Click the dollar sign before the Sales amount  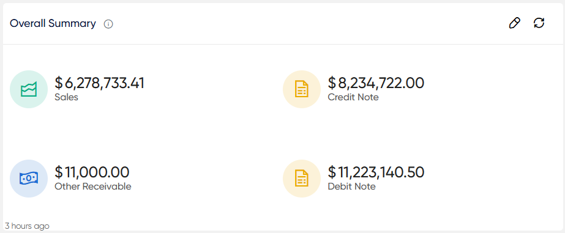click(59, 83)
